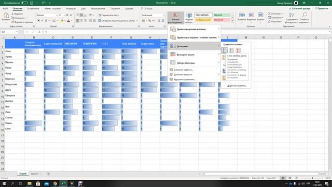This screenshot has width=332, height=187.
Task: Click the Share button
Action: [x=300, y=8]
